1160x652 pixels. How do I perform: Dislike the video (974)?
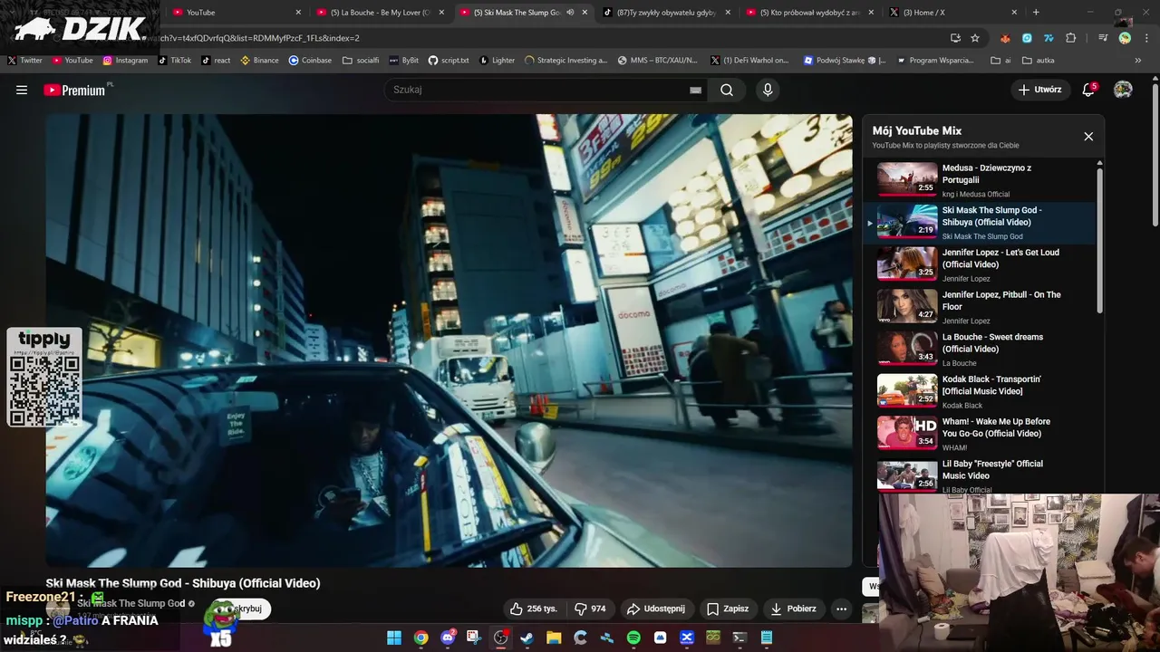click(x=591, y=609)
